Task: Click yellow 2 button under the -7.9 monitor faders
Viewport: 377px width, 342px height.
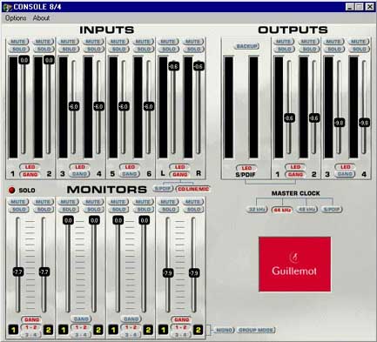Action: coord(198,330)
